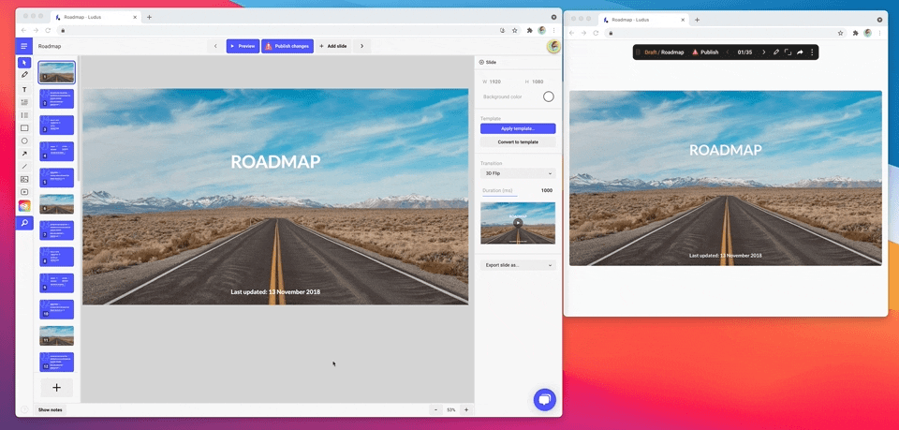Open the Background color swatch
Viewport: 899px width, 430px height.
[x=549, y=96]
